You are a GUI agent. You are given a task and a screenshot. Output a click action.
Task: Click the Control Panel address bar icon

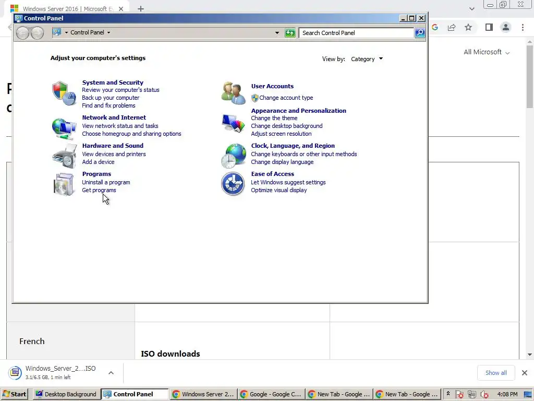57,32
